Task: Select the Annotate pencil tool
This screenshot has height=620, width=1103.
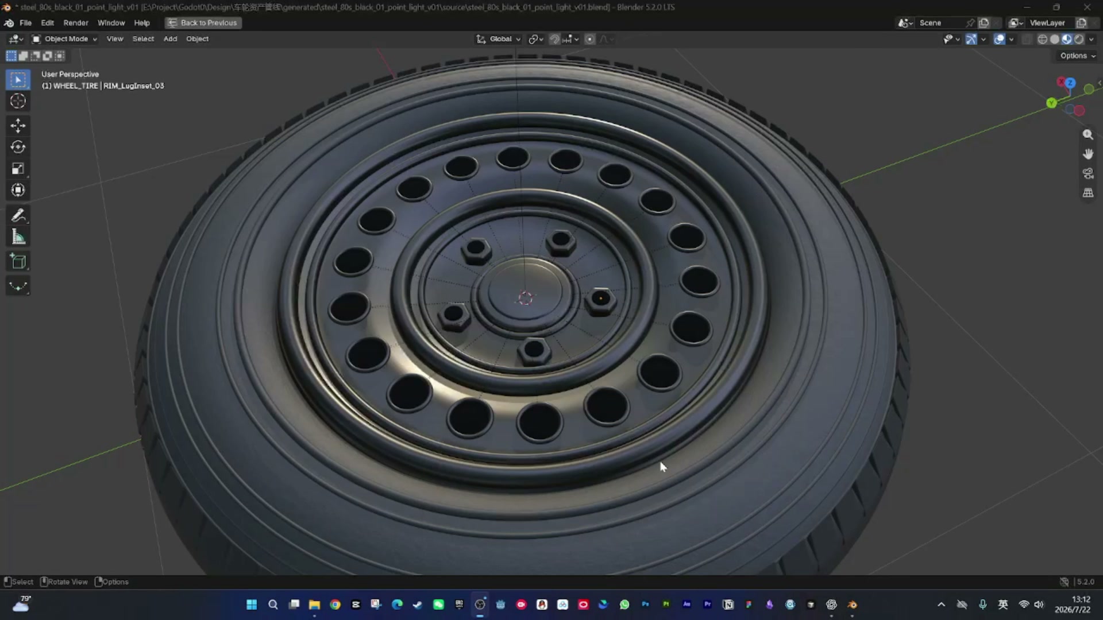Action: coord(18,215)
